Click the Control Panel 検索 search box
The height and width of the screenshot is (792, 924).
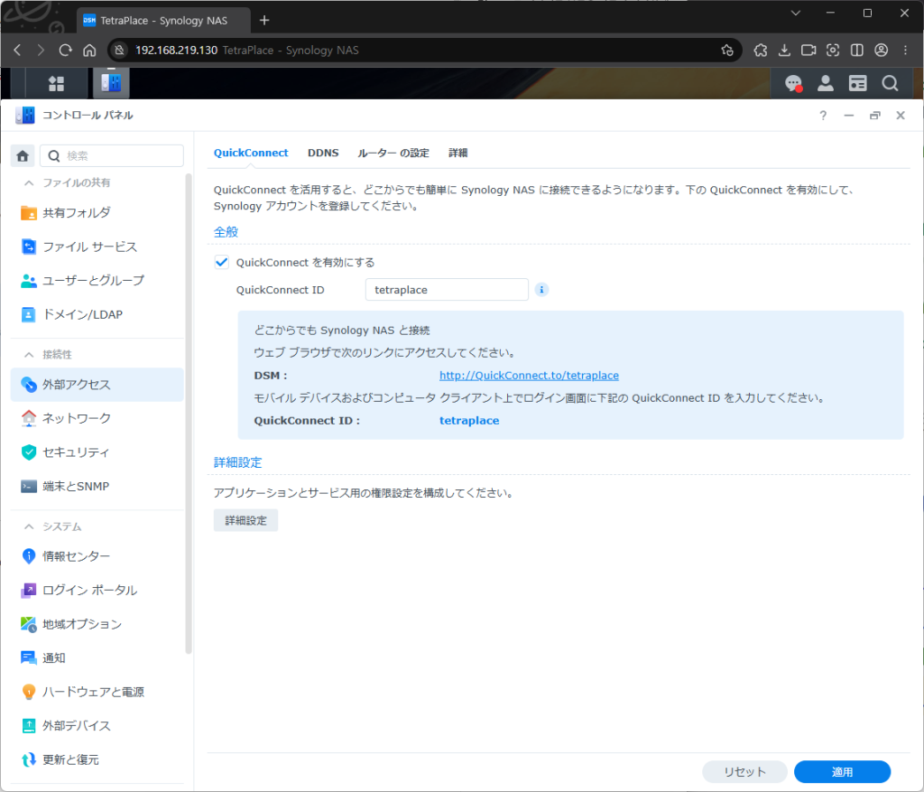(112, 155)
